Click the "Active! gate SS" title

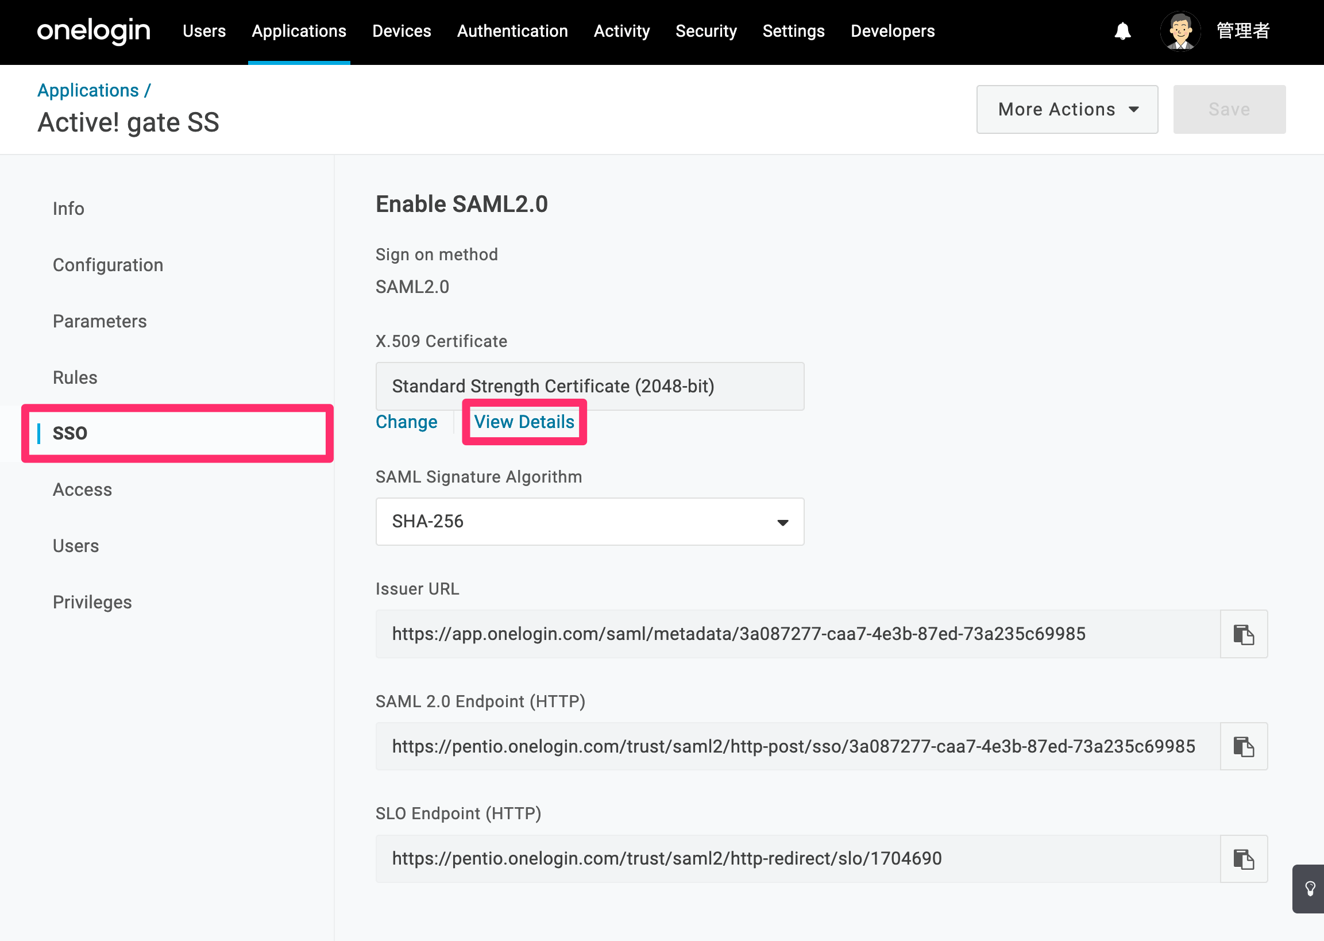[129, 123]
